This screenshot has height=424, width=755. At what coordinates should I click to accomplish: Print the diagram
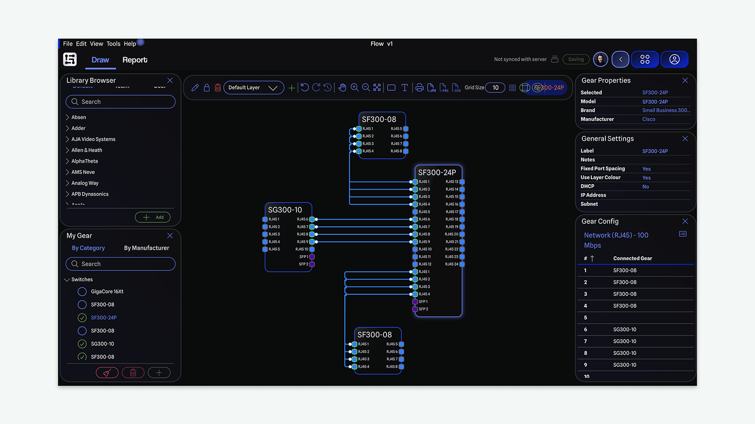coord(419,88)
